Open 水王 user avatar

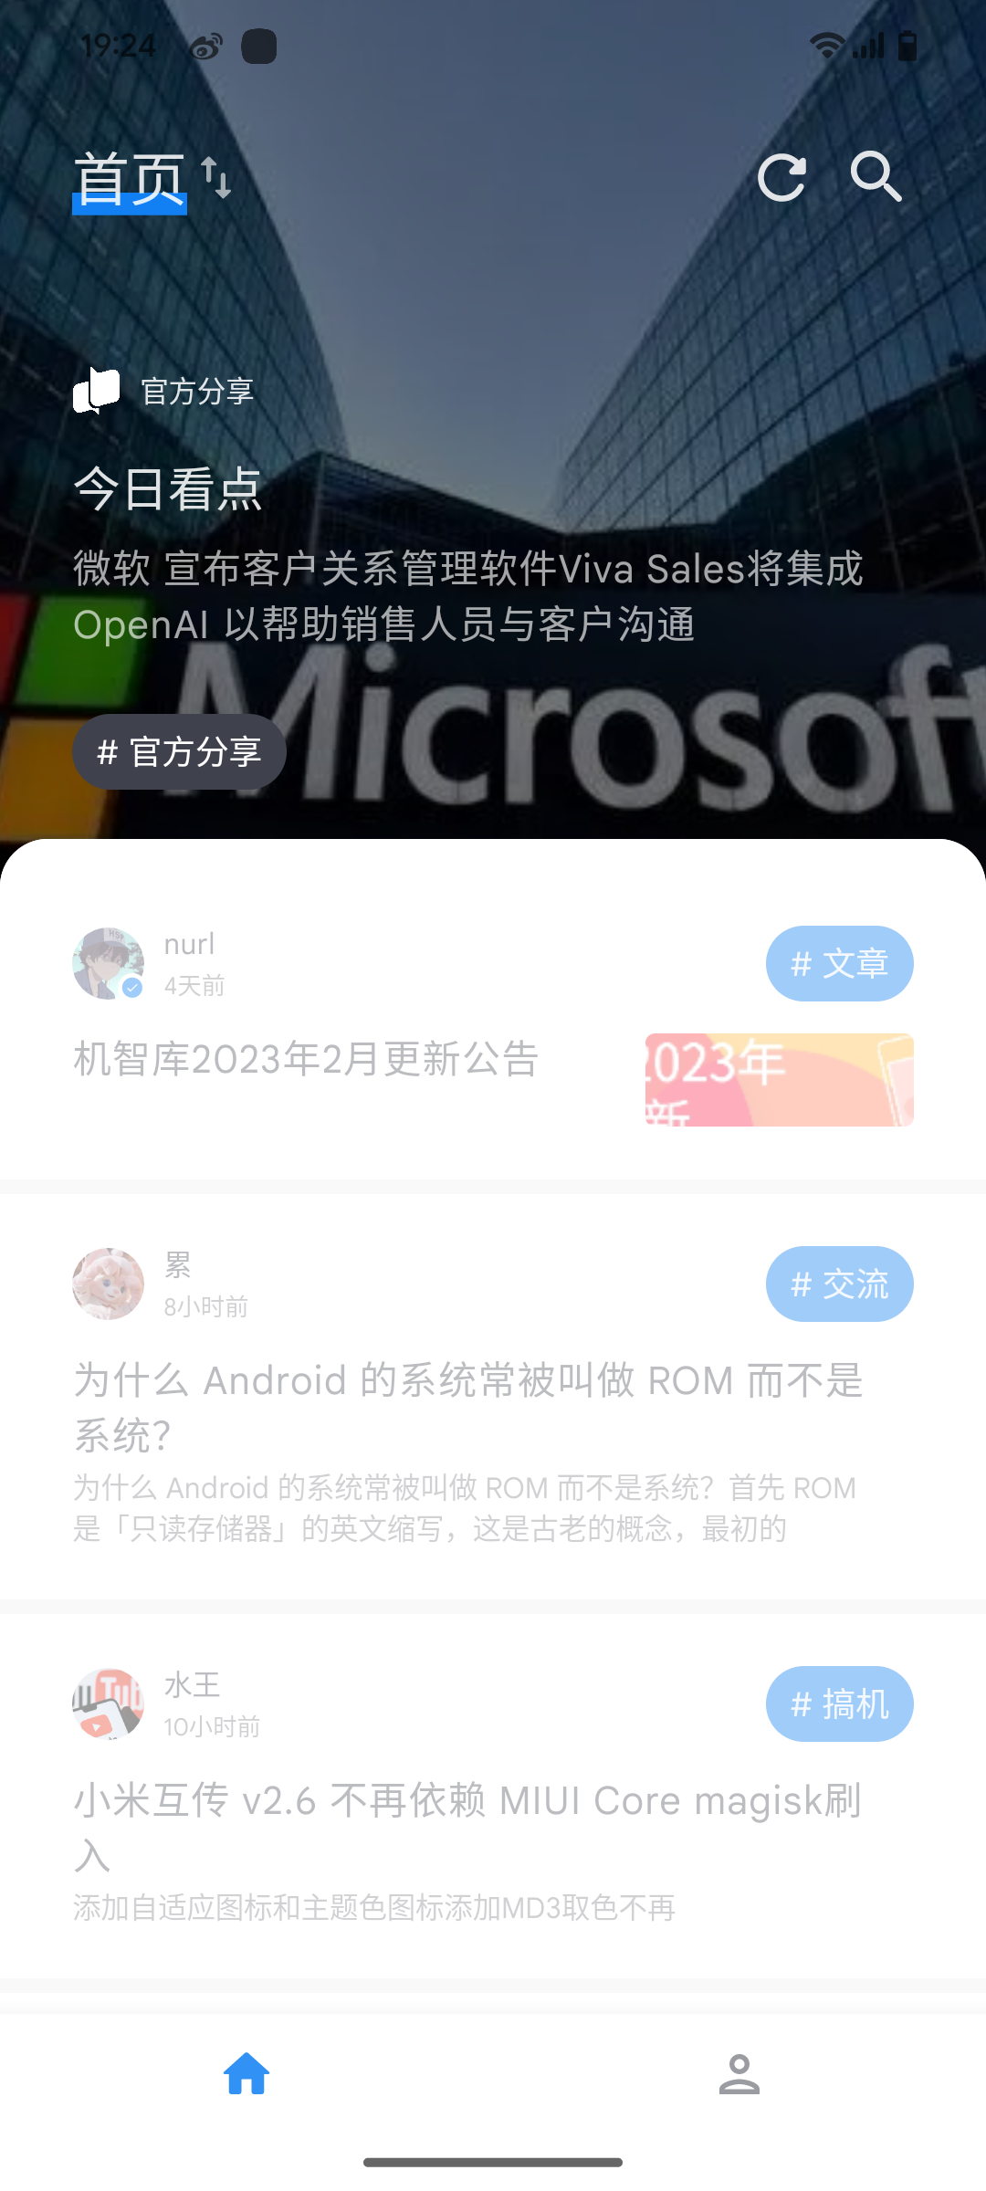(109, 1704)
